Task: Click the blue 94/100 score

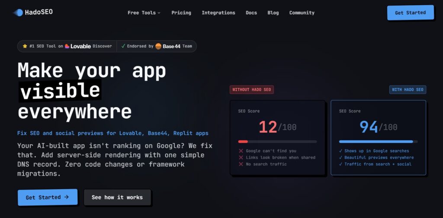Action: click(x=378, y=127)
